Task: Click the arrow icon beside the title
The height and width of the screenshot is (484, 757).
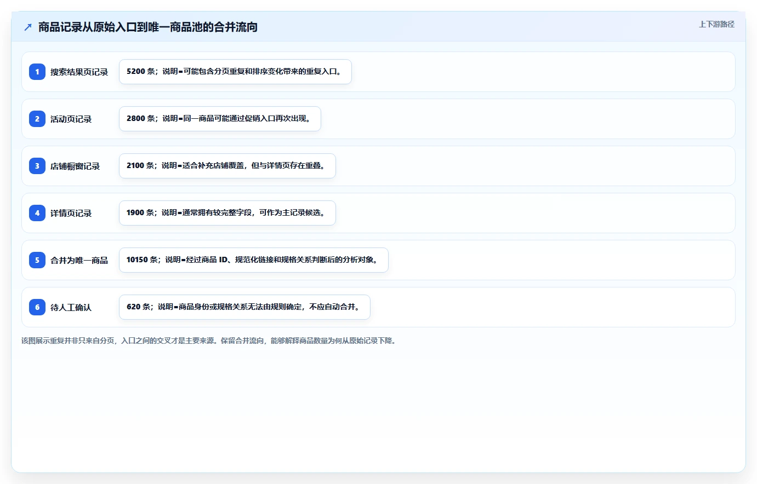Action: coord(28,27)
